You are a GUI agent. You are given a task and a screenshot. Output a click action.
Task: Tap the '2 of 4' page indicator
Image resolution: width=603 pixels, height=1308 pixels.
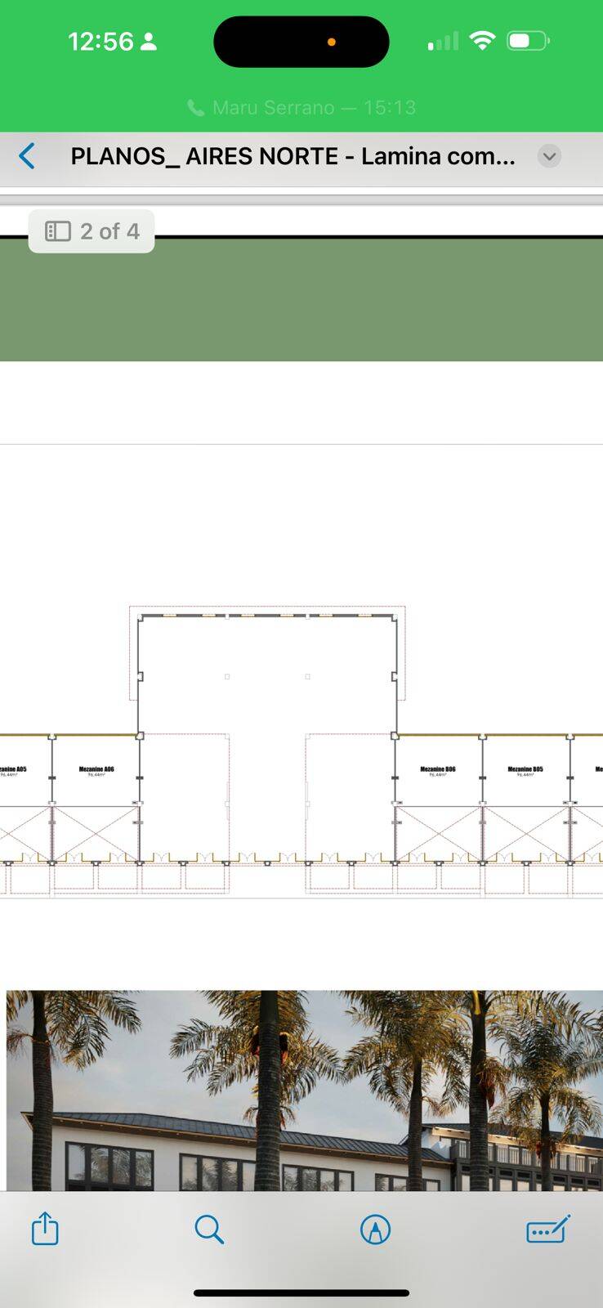click(92, 231)
